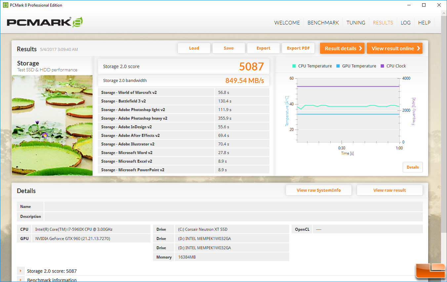Screen dimensions: 447x282
Task: Select the Microsoft PowerPoint v2 row
Action: [x=183, y=170]
